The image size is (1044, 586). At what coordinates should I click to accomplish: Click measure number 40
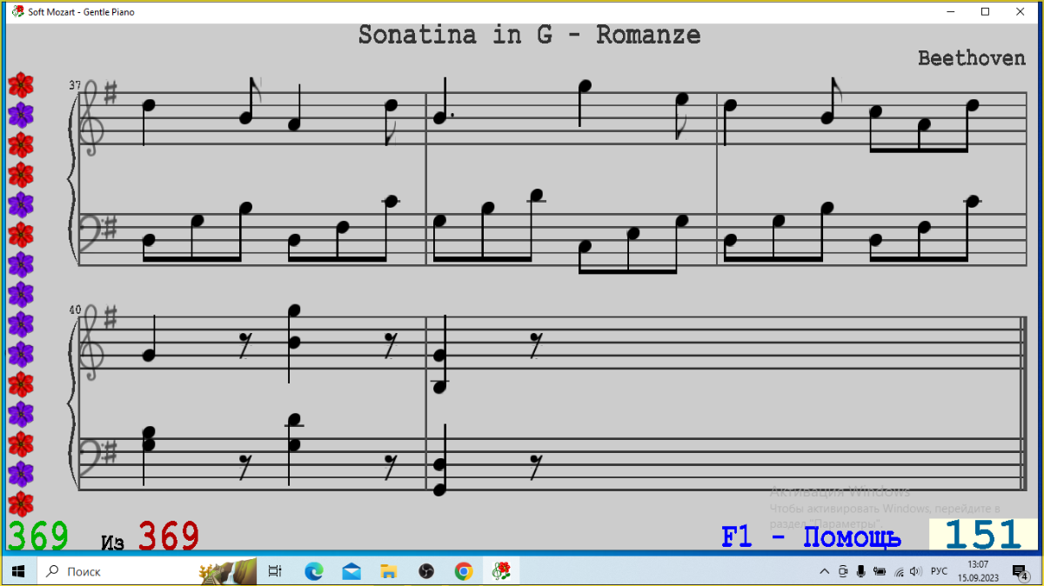point(75,310)
